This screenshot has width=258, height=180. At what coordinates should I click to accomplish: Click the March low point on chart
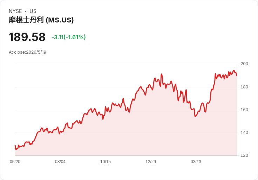195,116
